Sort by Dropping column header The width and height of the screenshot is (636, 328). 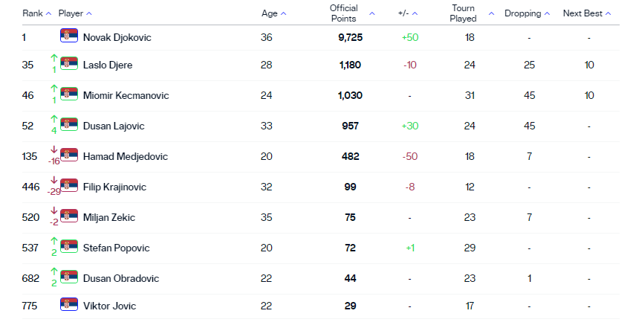pos(527,13)
